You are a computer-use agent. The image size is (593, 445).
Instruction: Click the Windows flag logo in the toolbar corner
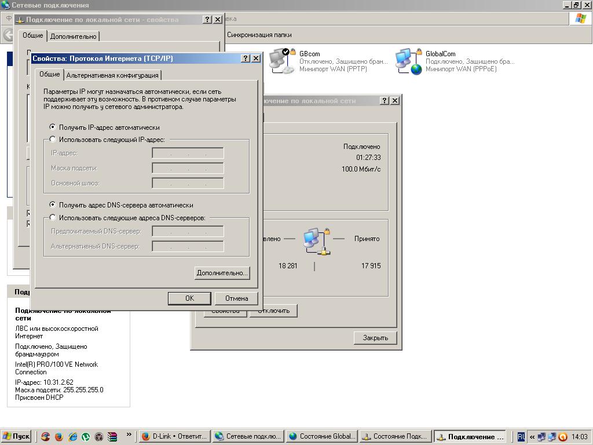[580, 18]
